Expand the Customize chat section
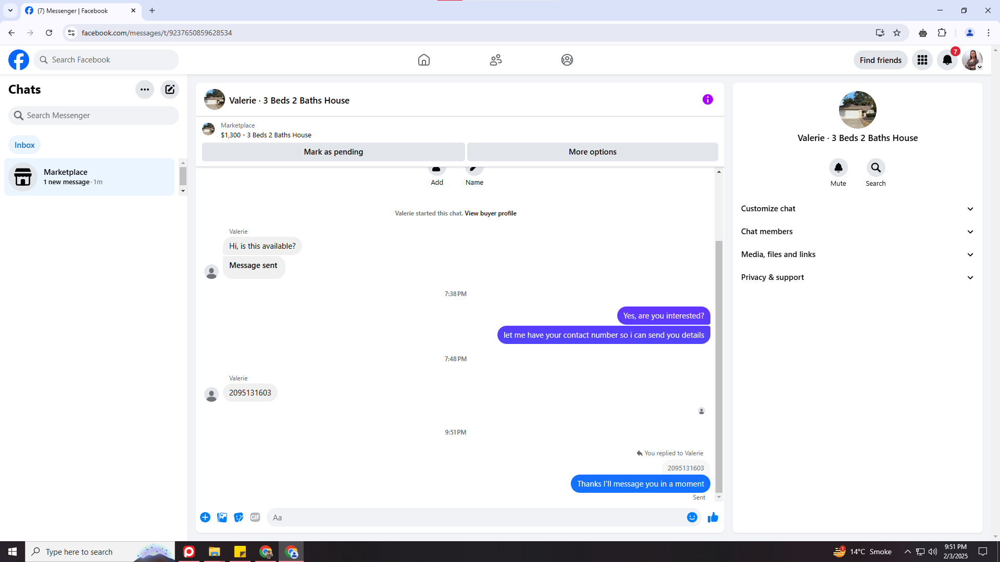Image resolution: width=1000 pixels, height=562 pixels. tap(857, 209)
